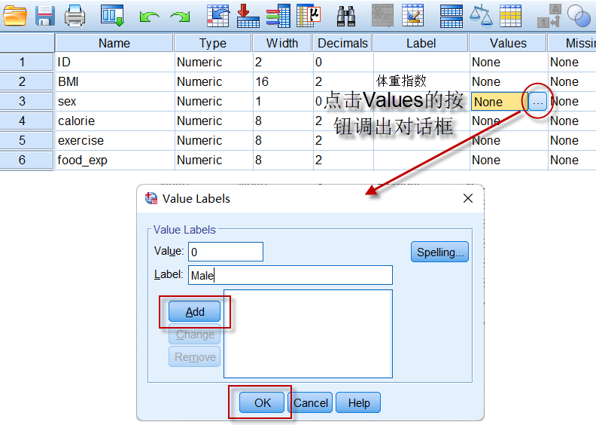Open the Recall dialog toolbar icon
Screen dimensions: 596x425
coord(112,14)
